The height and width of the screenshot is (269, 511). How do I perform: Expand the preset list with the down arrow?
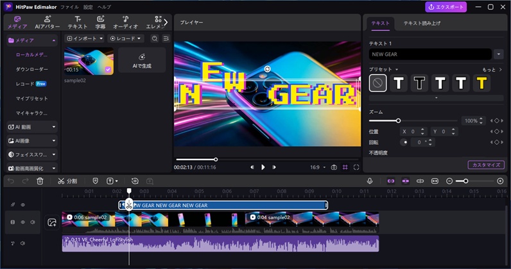pos(436,98)
